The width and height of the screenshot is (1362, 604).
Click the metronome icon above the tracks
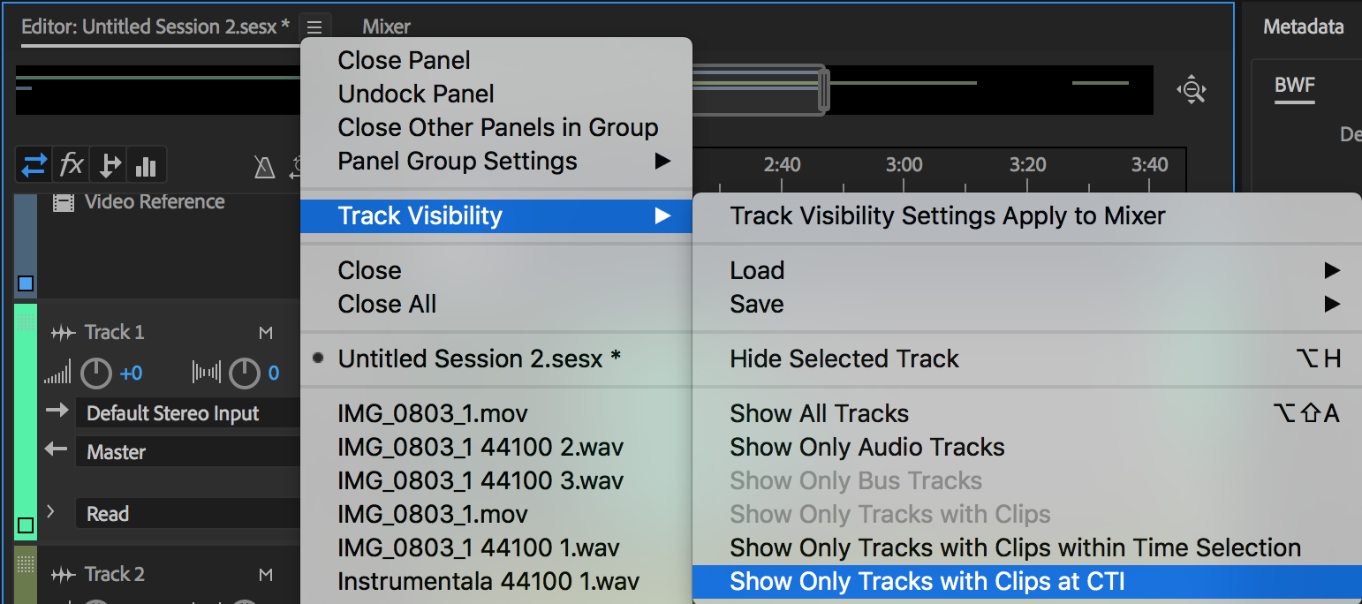(263, 166)
